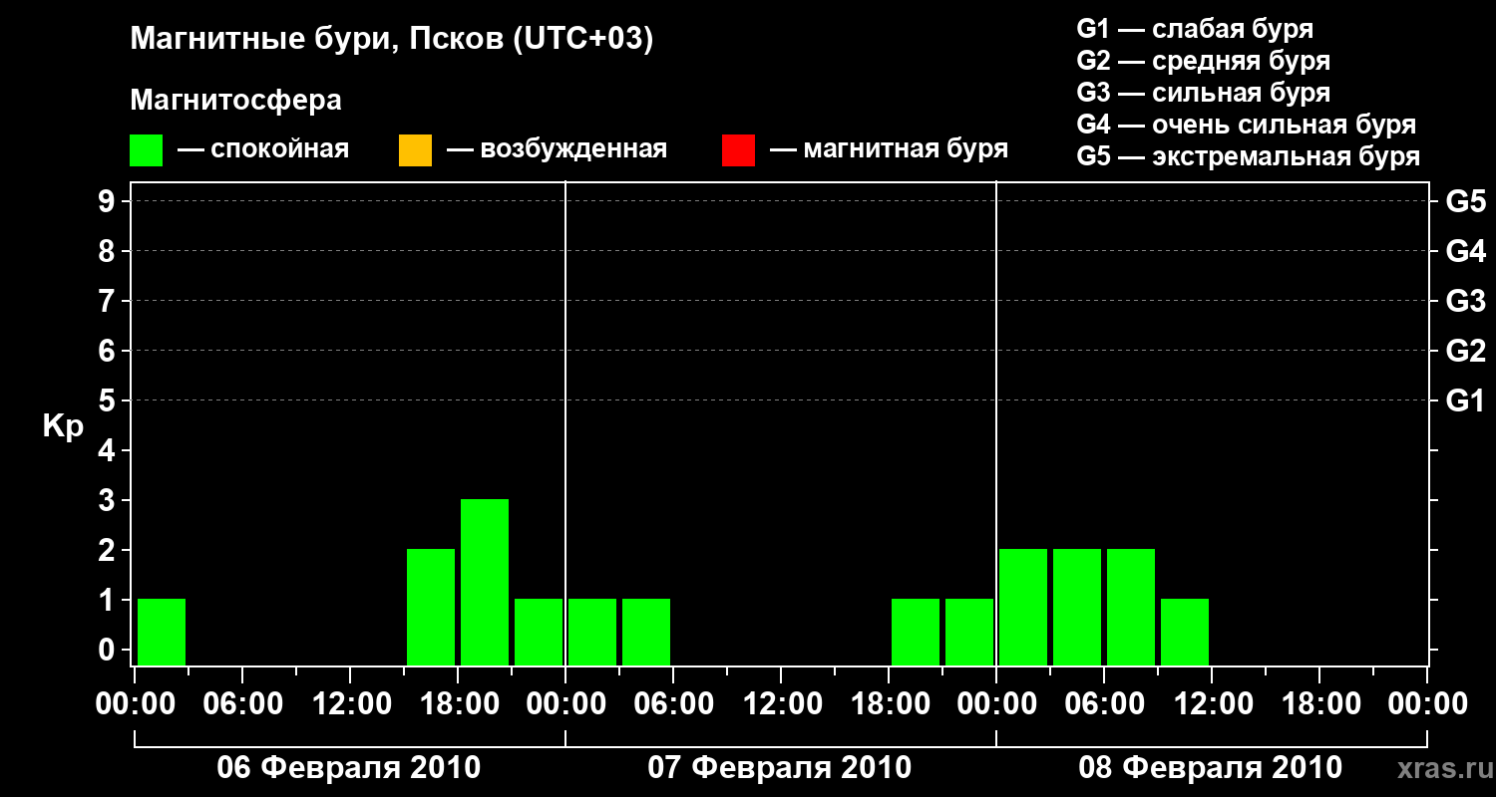Click the green 'спокойная' legend swatch
Image resolution: width=1496 pixels, height=797 pixels.
coord(146,150)
